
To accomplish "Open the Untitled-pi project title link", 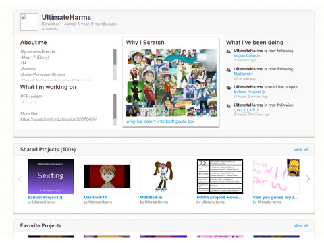I will tap(151, 198).
